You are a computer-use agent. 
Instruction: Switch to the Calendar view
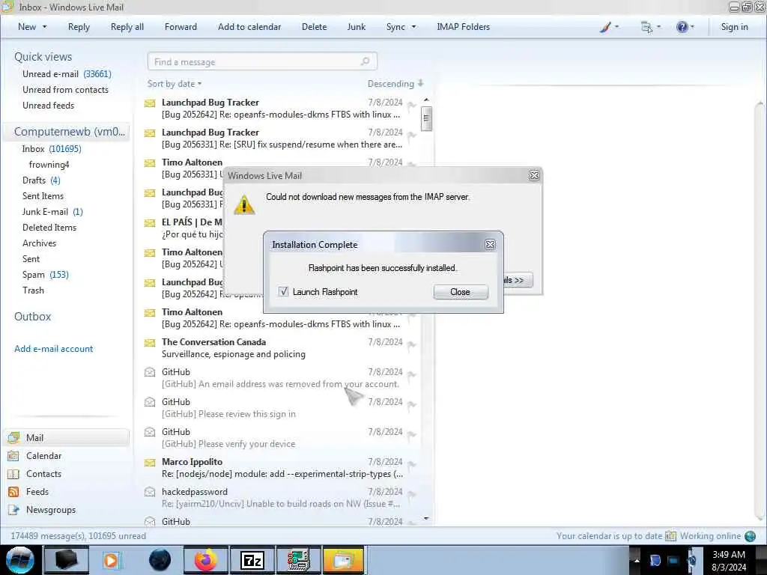point(43,456)
